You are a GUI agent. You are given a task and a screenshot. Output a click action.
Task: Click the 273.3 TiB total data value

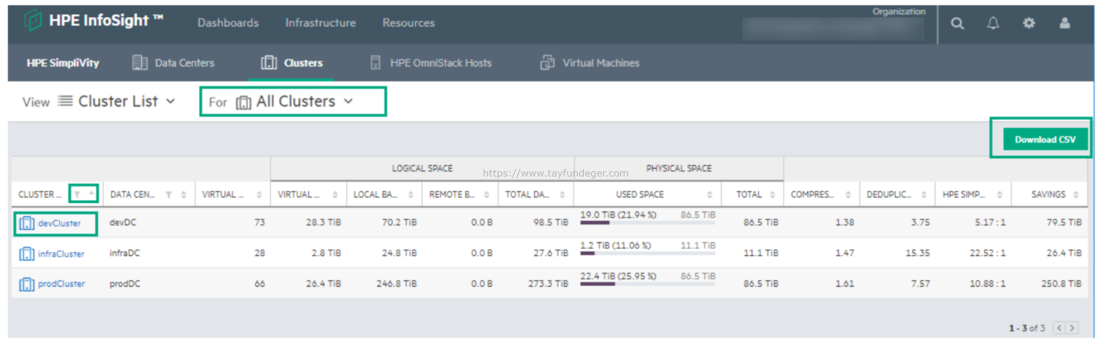coord(548,283)
